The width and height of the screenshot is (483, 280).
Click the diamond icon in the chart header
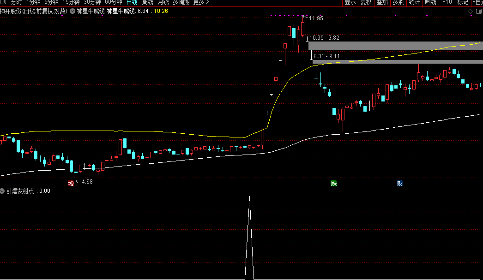pos(471,12)
